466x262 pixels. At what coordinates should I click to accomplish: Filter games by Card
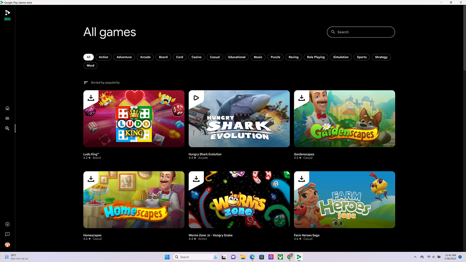pyautogui.click(x=180, y=57)
